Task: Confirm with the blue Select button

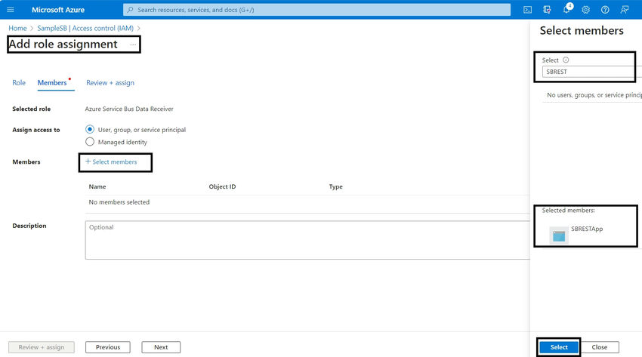Action: (559, 347)
